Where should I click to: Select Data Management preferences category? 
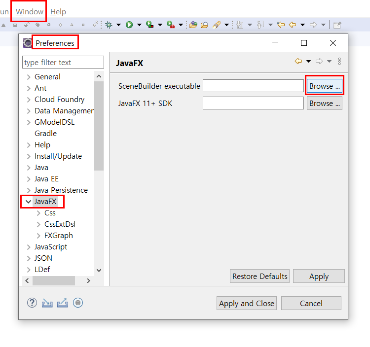[x=64, y=111]
